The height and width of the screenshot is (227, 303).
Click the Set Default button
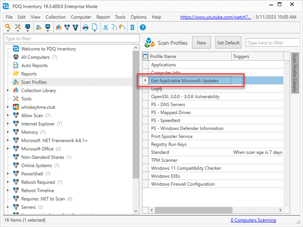(228, 42)
